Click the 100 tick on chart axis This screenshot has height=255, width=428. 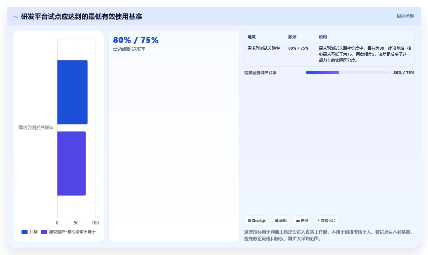point(95,223)
